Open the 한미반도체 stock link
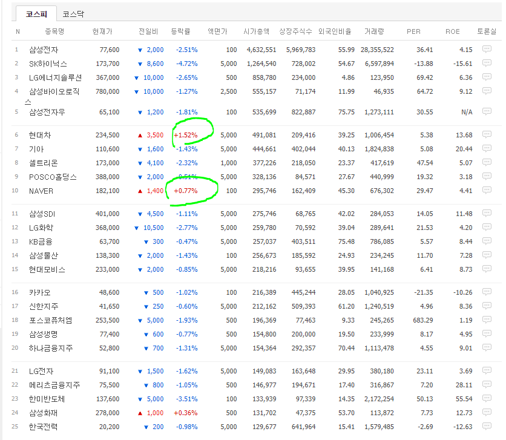The image size is (506, 440). (47, 399)
